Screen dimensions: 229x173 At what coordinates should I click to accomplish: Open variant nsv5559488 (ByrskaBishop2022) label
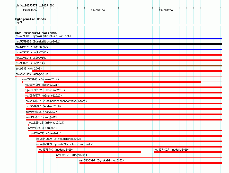(x=38, y=41)
